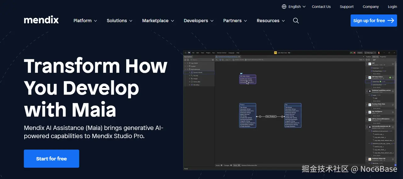The height and width of the screenshot is (179, 403).
Task: Expand the Platform navigation menu
Action: (x=85, y=21)
